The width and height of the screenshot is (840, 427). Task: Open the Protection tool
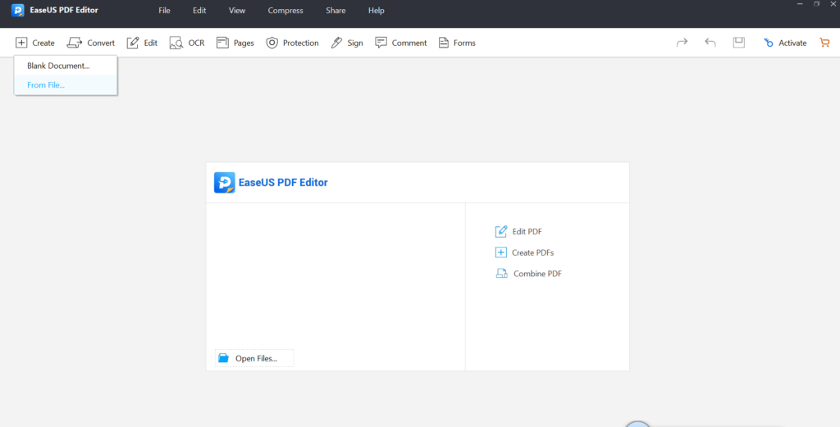pyautogui.click(x=293, y=43)
